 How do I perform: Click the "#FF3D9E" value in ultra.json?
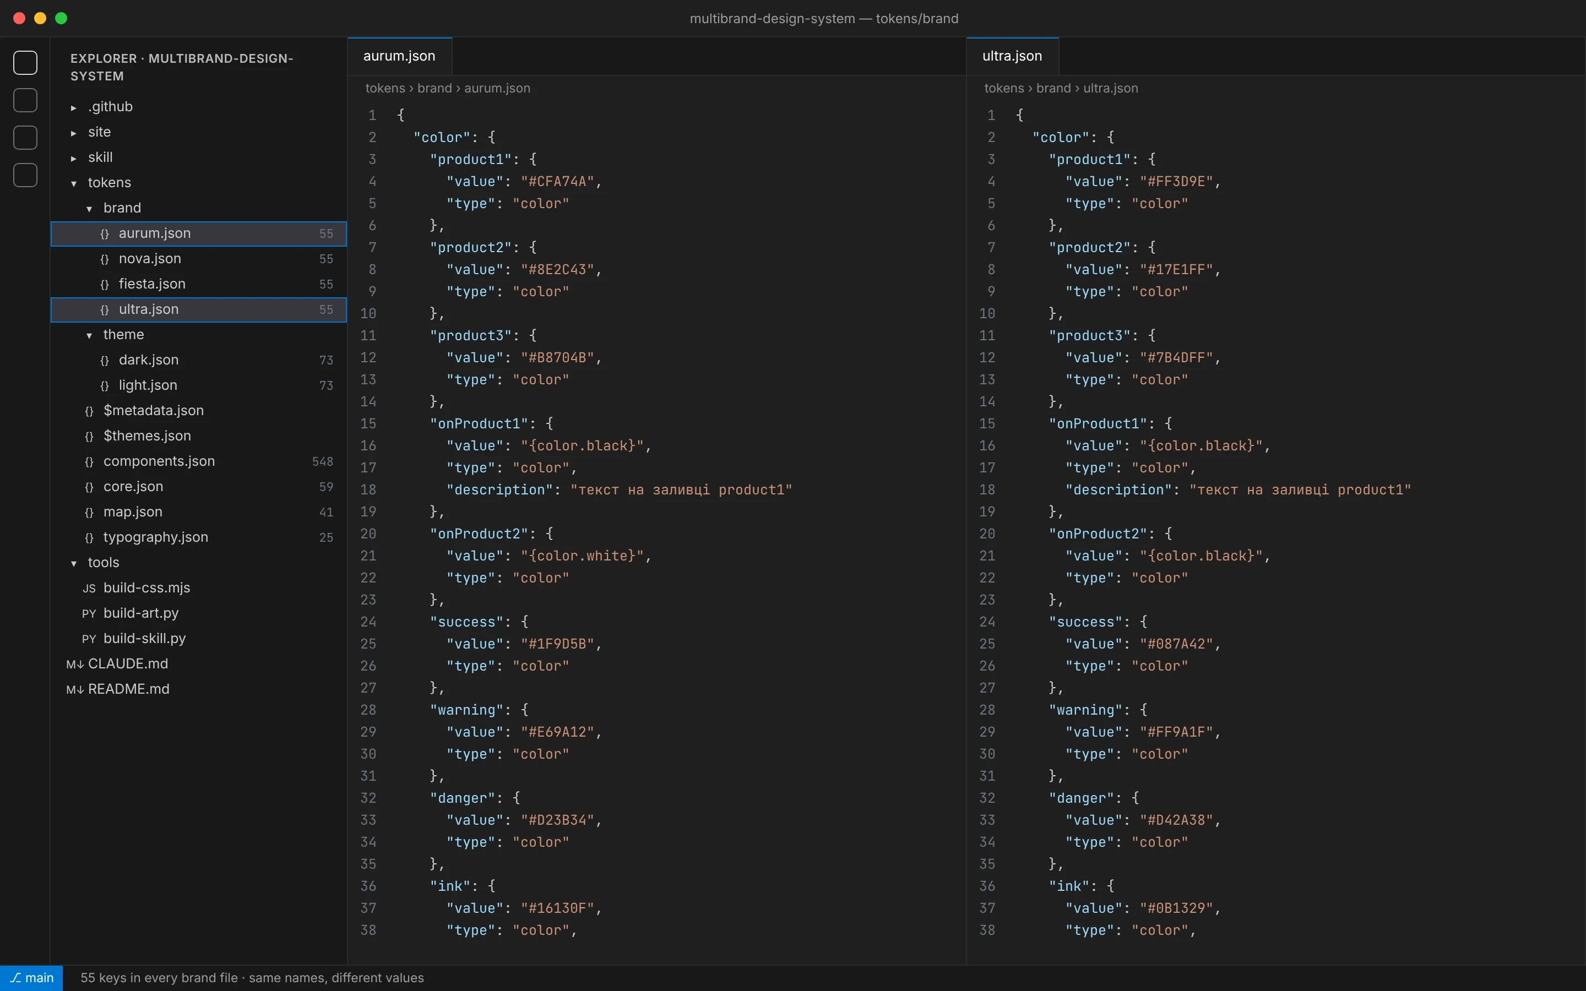click(1176, 182)
